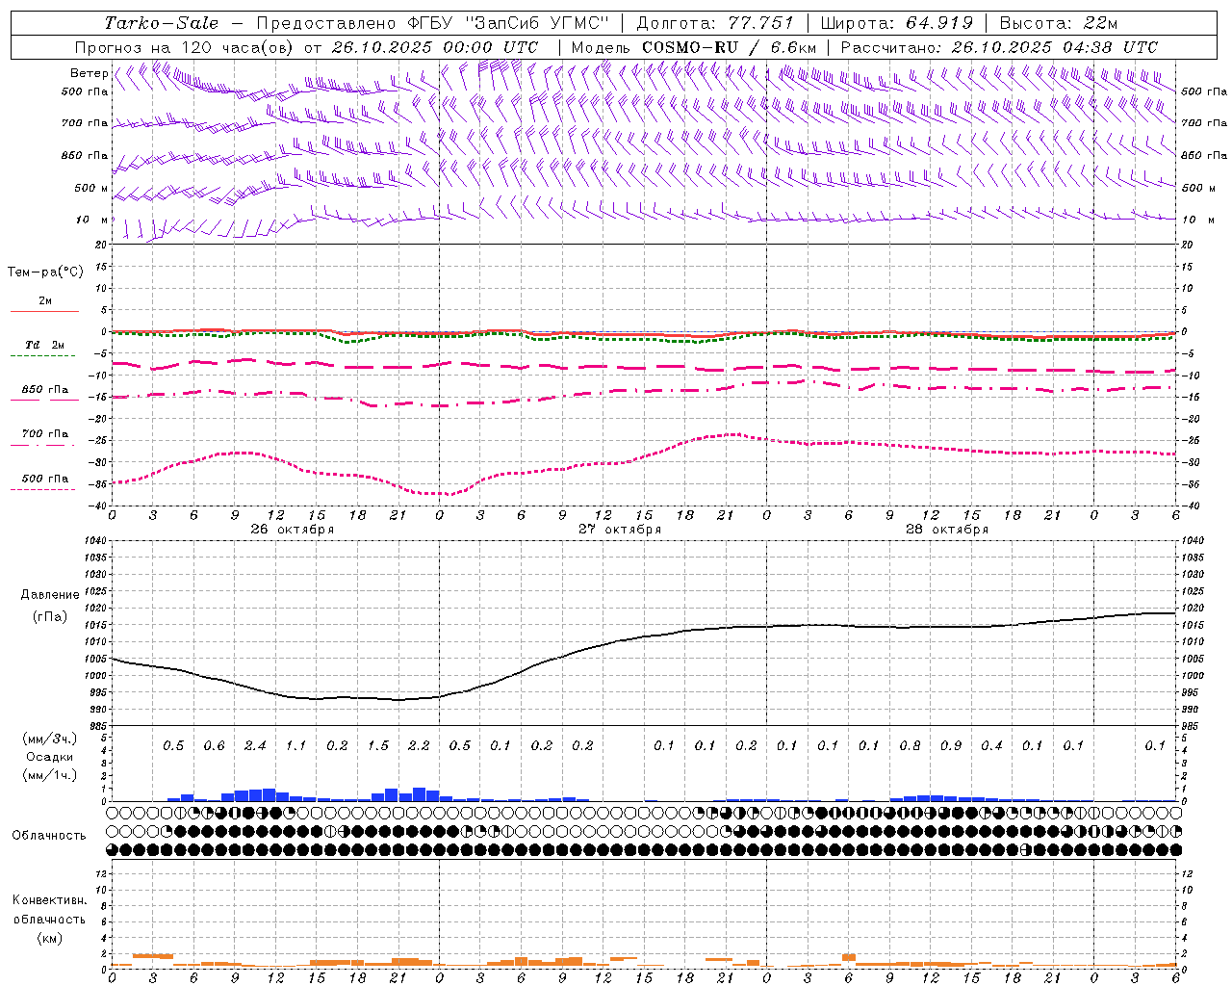Viewport: 1232px width, 986px height.
Task: Click the 0.9 precipitation amount
Action: [x=951, y=746]
